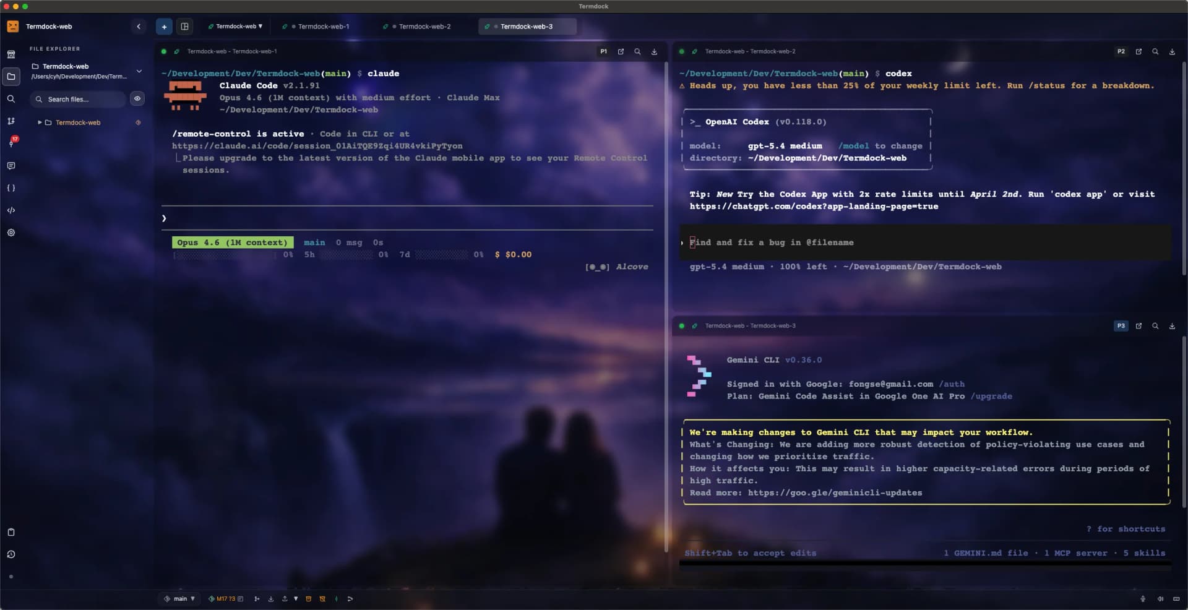Open Termdock-web-3 pane in a new window
The width and height of the screenshot is (1188, 610).
pos(1138,326)
